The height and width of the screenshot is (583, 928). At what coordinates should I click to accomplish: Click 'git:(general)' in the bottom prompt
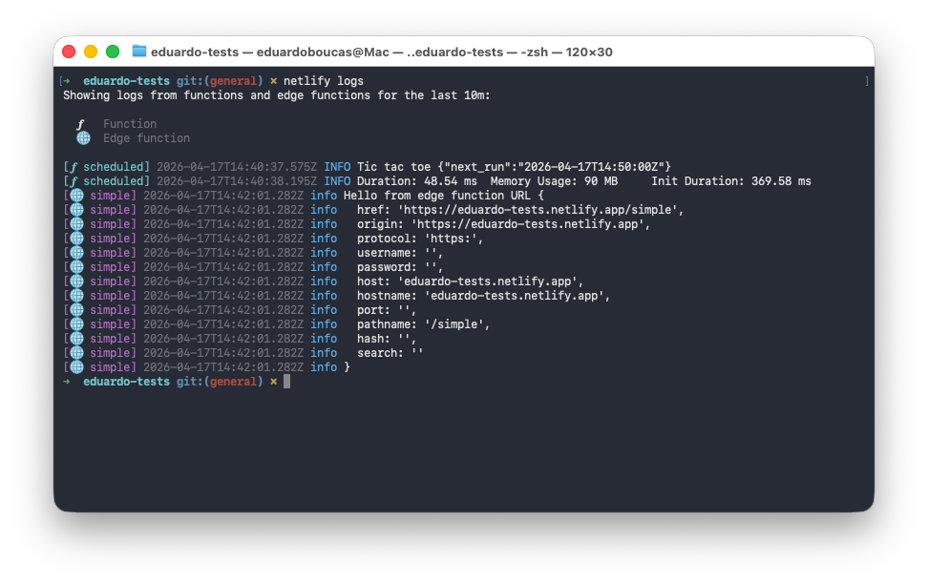point(220,382)
